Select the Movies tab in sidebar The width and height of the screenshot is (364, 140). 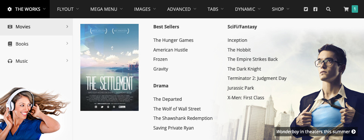(36, 27)
